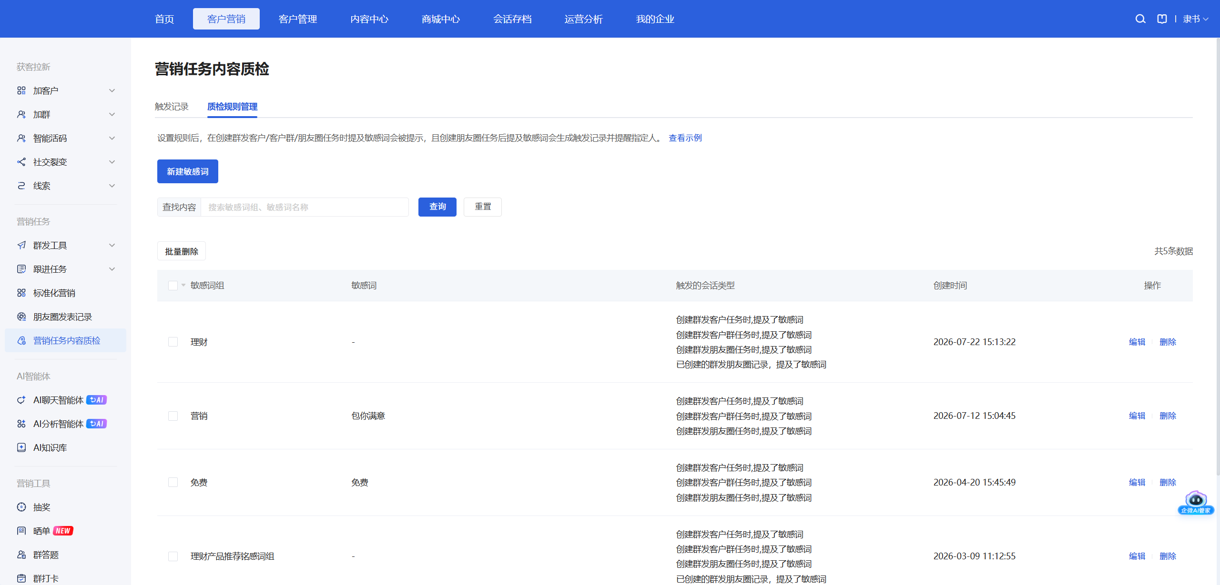Image resolution: width=1220 pixels, height=585 pixels.
Task: Click the AI聊天智能体 icon
Action: coord(21,400)
